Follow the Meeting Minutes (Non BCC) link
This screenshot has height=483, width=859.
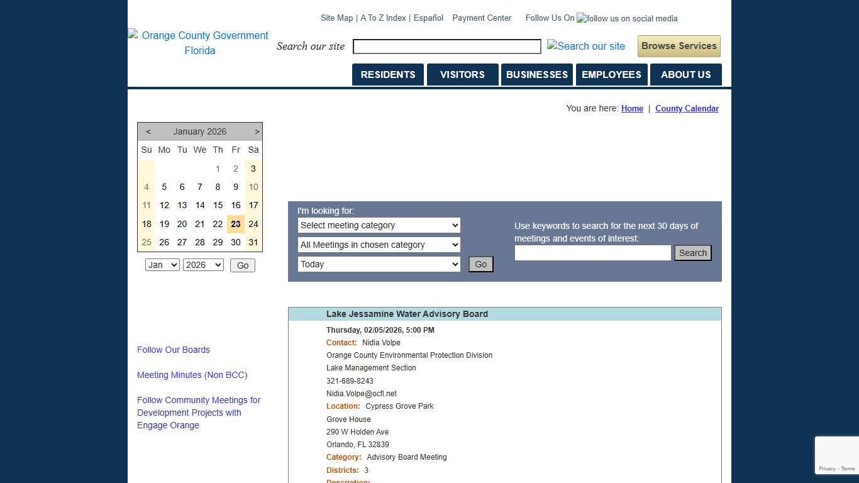pyautogui.click(x=192, y=375)
